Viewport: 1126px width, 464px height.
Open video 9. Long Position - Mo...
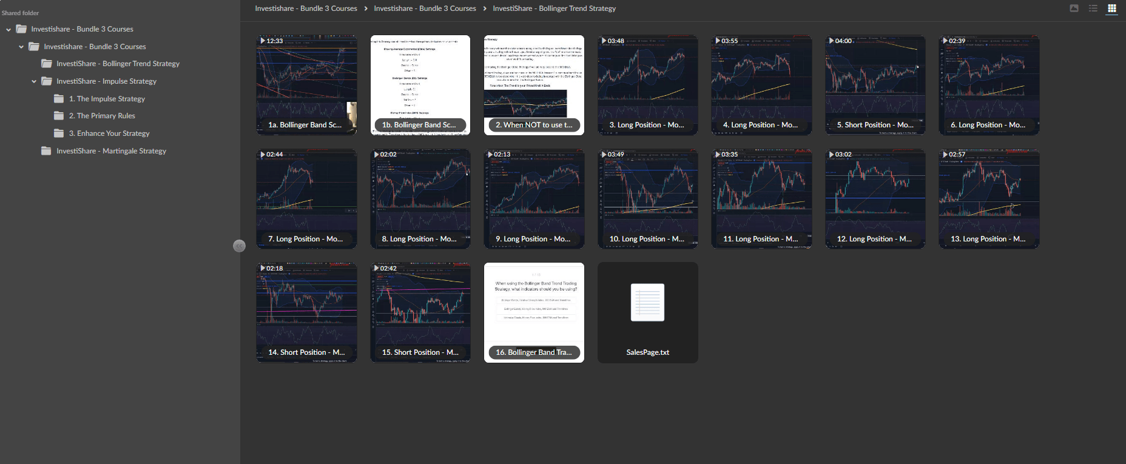click(x=534, y=199)
